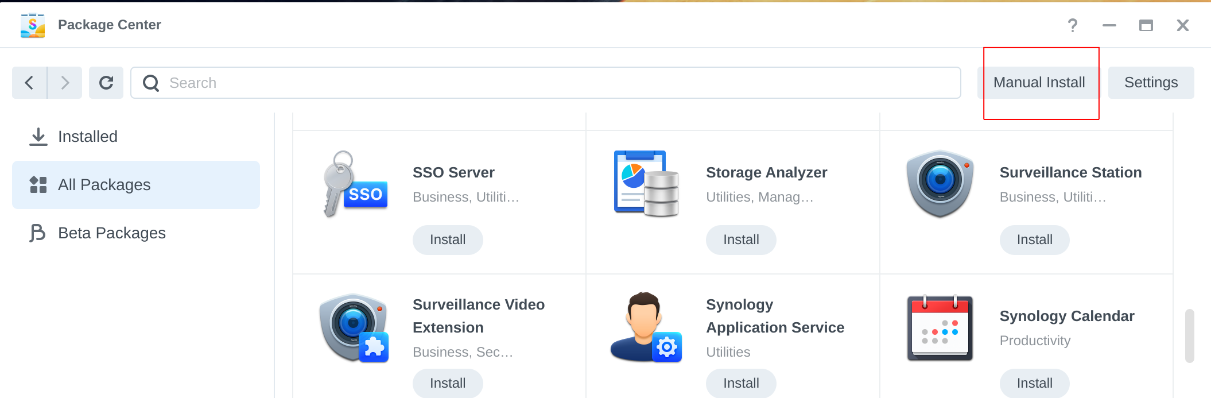The width and height of the screenshot is (1211, 398).
Task: Open the Surveillance Station camera icon
Action: [x=940, y=184]
